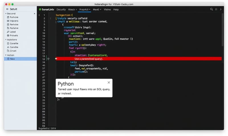Switch to the PrapActl tab

pyautogui.click(x=85, y=9)
